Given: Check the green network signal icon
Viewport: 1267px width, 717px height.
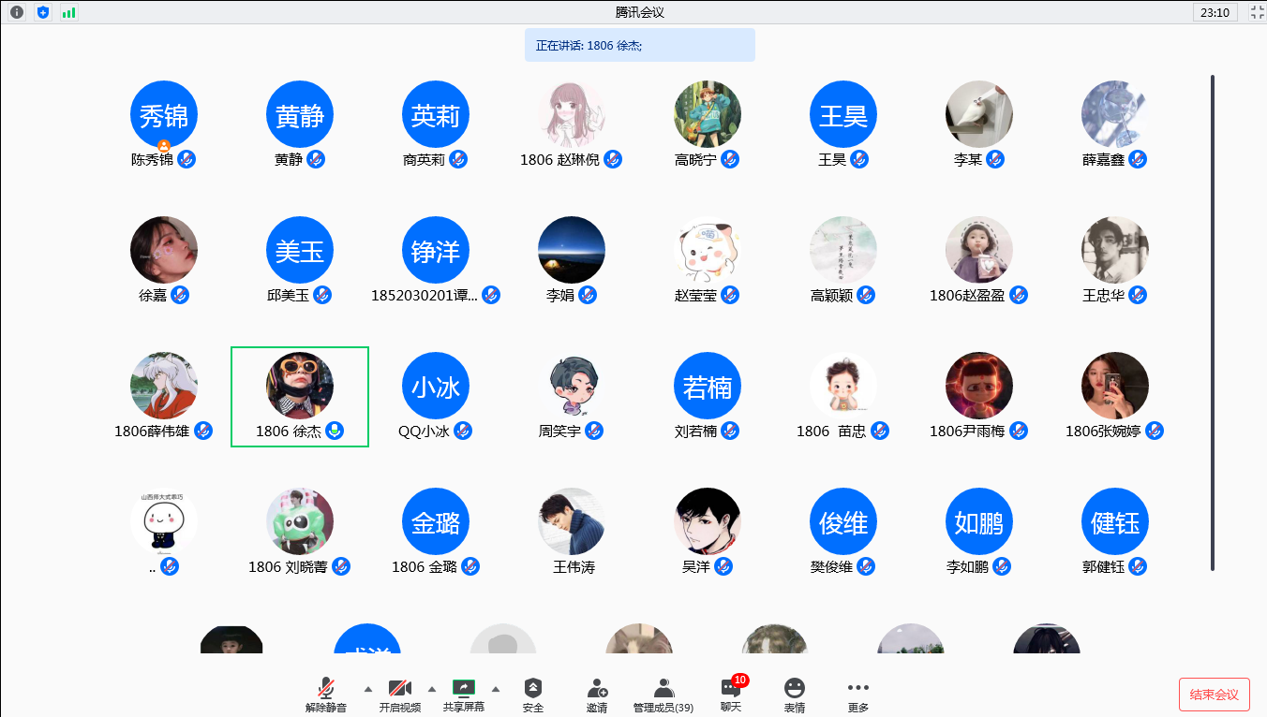Looking at the screenshot, I should click(x=69, y=12).
